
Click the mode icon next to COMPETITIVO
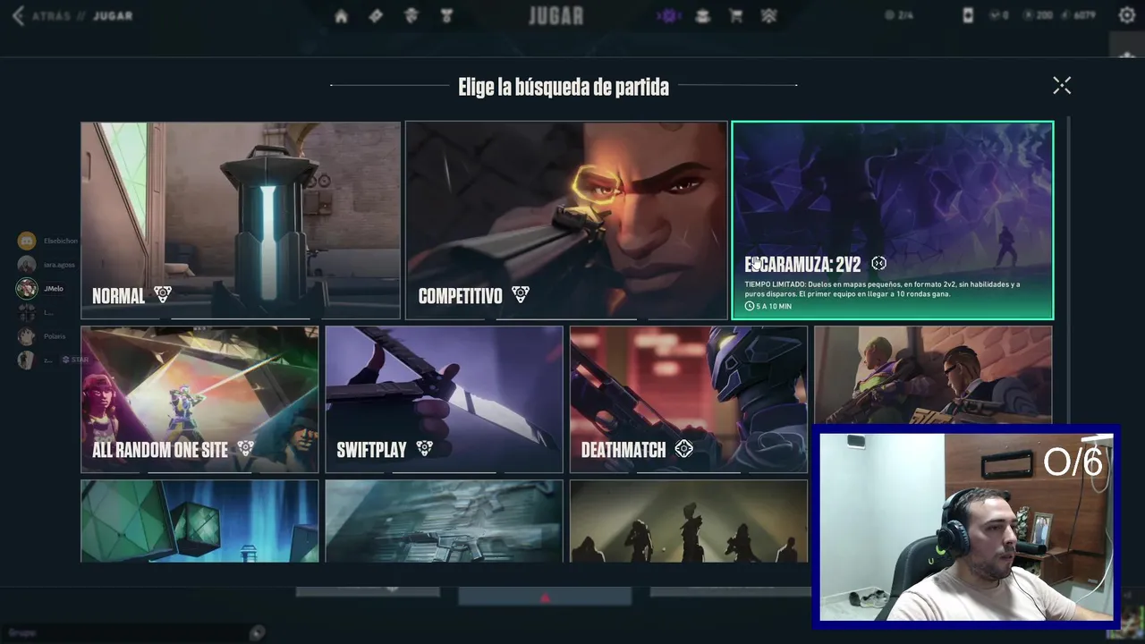pos(521,294)
